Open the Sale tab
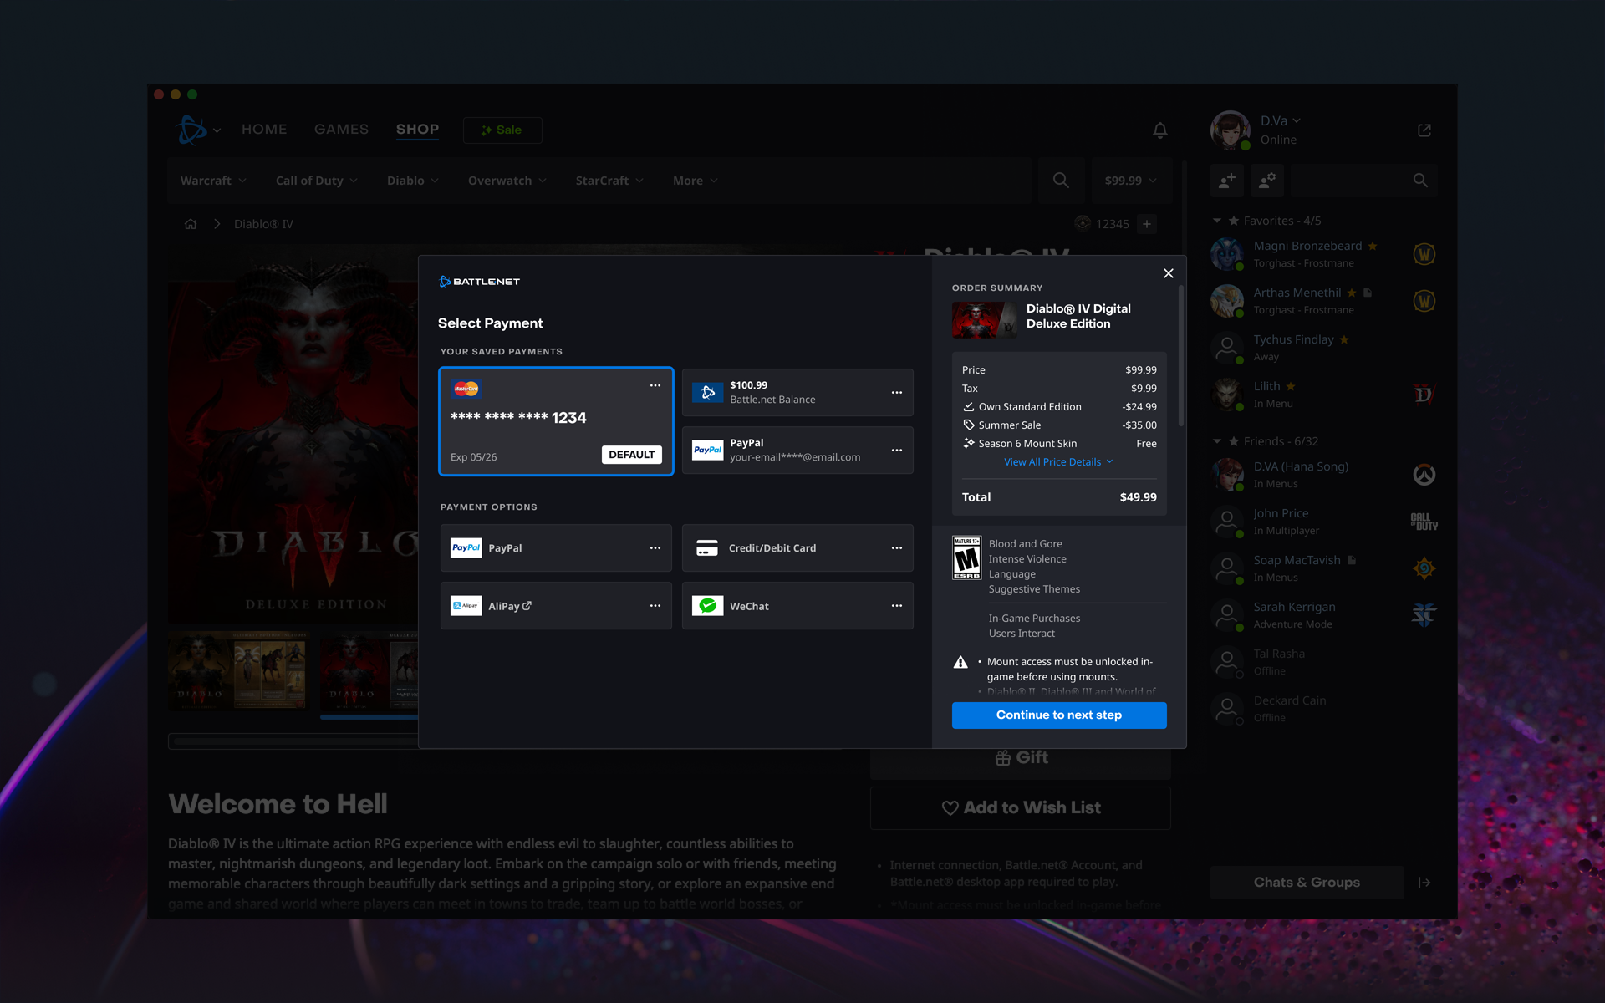The image size is (1605, 1003). [502, 130]
